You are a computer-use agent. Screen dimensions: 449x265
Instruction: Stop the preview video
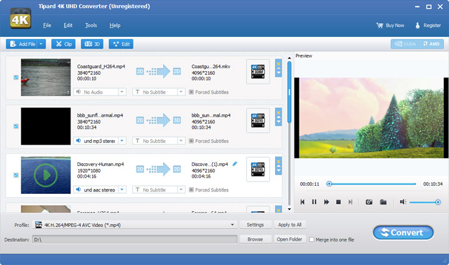coord(338,202)
